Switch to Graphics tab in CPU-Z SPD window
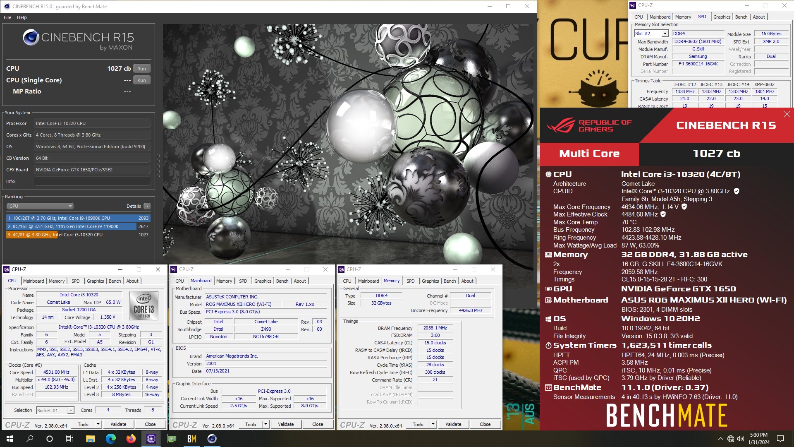Viewport: 794px width, 447px height. pyautogui.click(x=722, y=17)
